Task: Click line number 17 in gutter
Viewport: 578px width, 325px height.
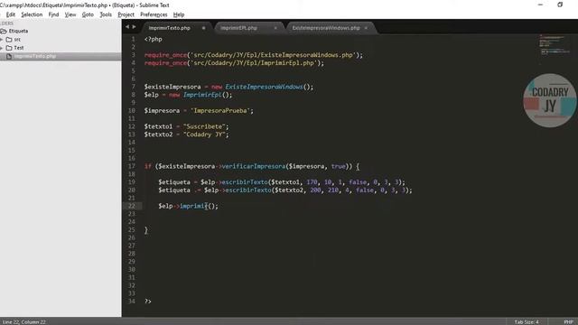Action: (132, 166)
